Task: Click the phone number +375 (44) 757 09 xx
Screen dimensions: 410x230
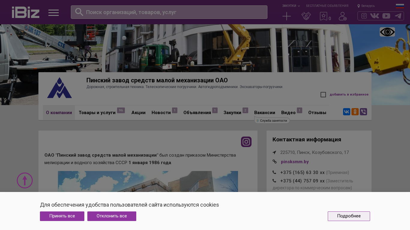Action: coord(302,181)
